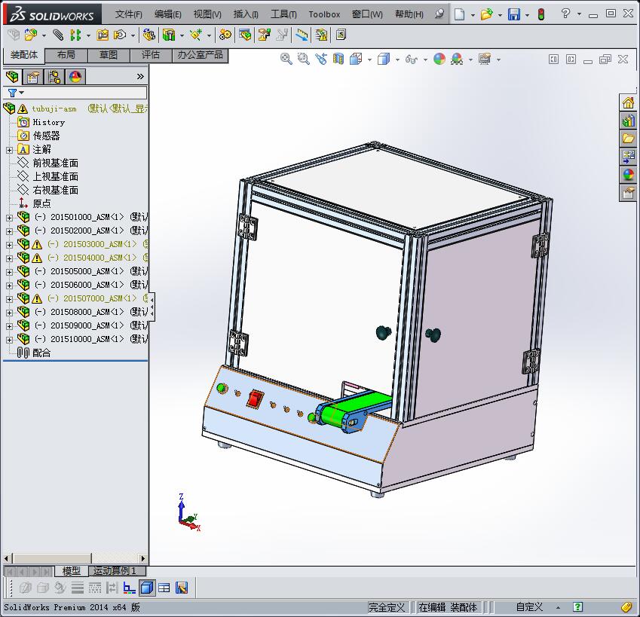The height and width of the screenshot is (617, 640).
Task: Click the New Motion Study gears icon
Action: coord(225,35)
